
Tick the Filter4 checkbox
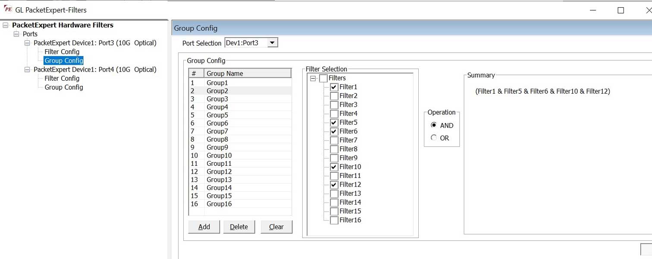pyautogui.click(x=334, y=114)
